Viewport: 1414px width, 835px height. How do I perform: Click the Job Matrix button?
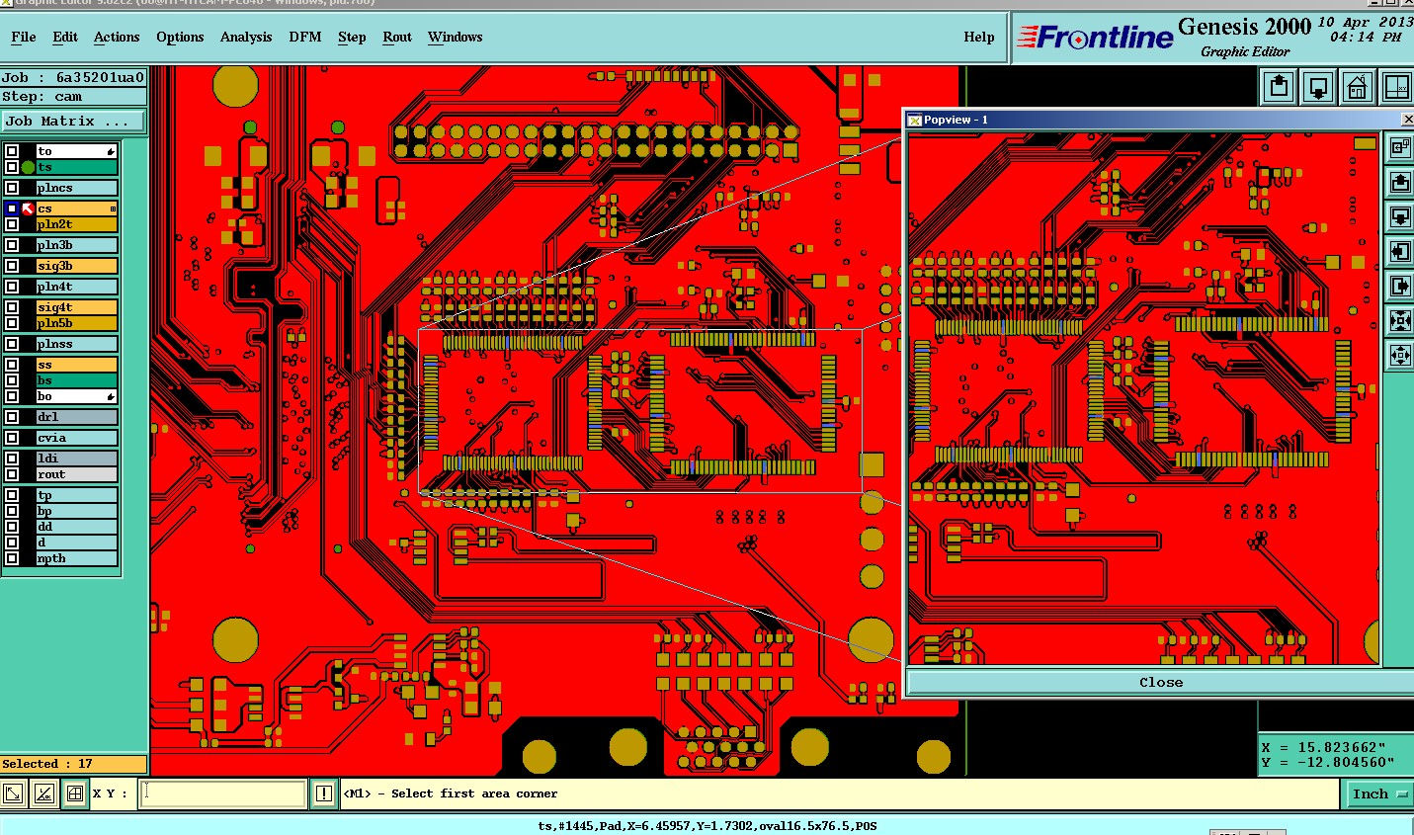pos(73,122)
